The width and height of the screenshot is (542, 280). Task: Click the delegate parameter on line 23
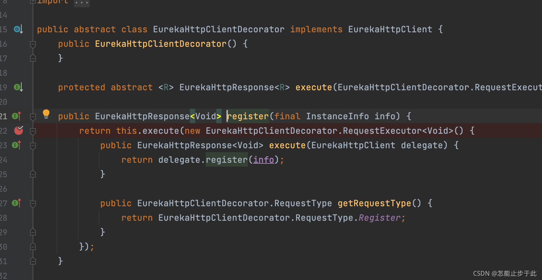[x=422, y=145]
